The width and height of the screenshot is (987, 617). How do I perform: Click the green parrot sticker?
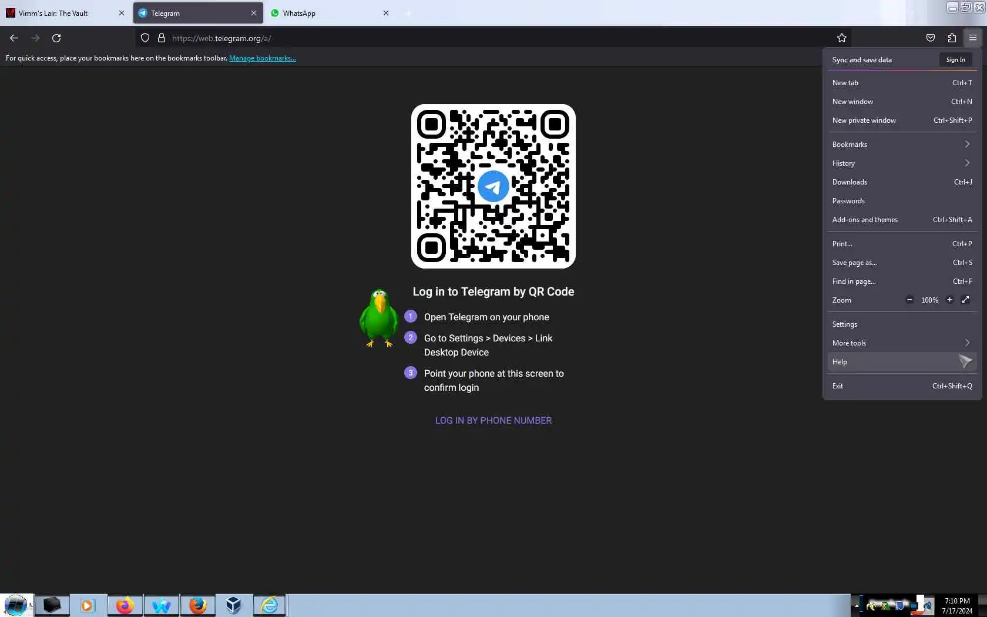[378, 318]
